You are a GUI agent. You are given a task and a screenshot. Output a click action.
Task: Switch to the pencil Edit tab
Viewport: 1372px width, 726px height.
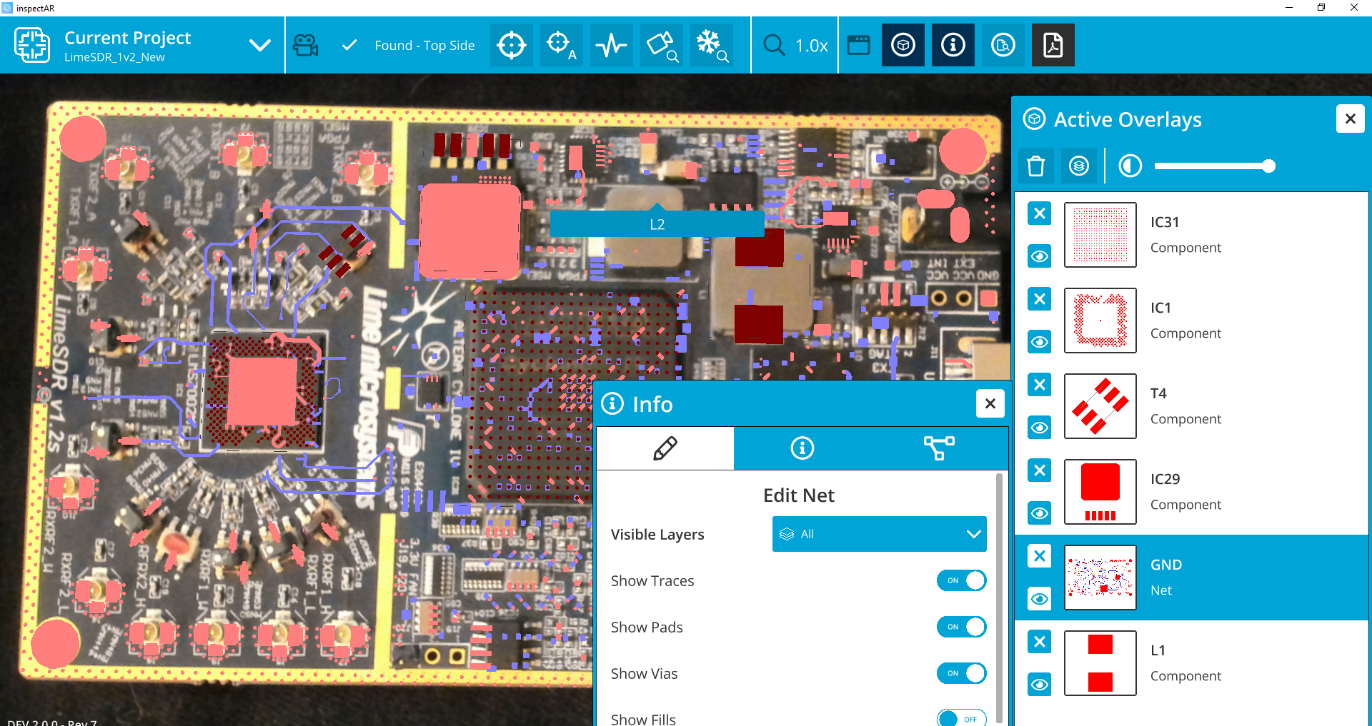[x=665, y=448]
